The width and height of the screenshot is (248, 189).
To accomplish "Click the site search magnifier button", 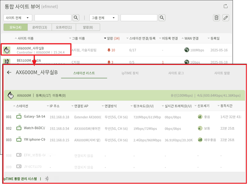I will (76, 18).
